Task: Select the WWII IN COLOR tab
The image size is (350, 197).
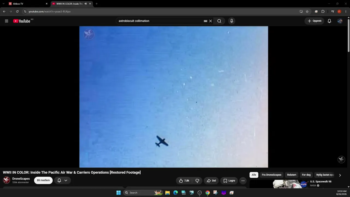Action: point(72,4)
